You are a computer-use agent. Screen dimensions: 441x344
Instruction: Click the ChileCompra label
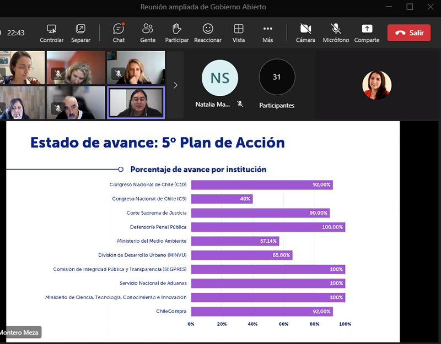pos(171,311)
